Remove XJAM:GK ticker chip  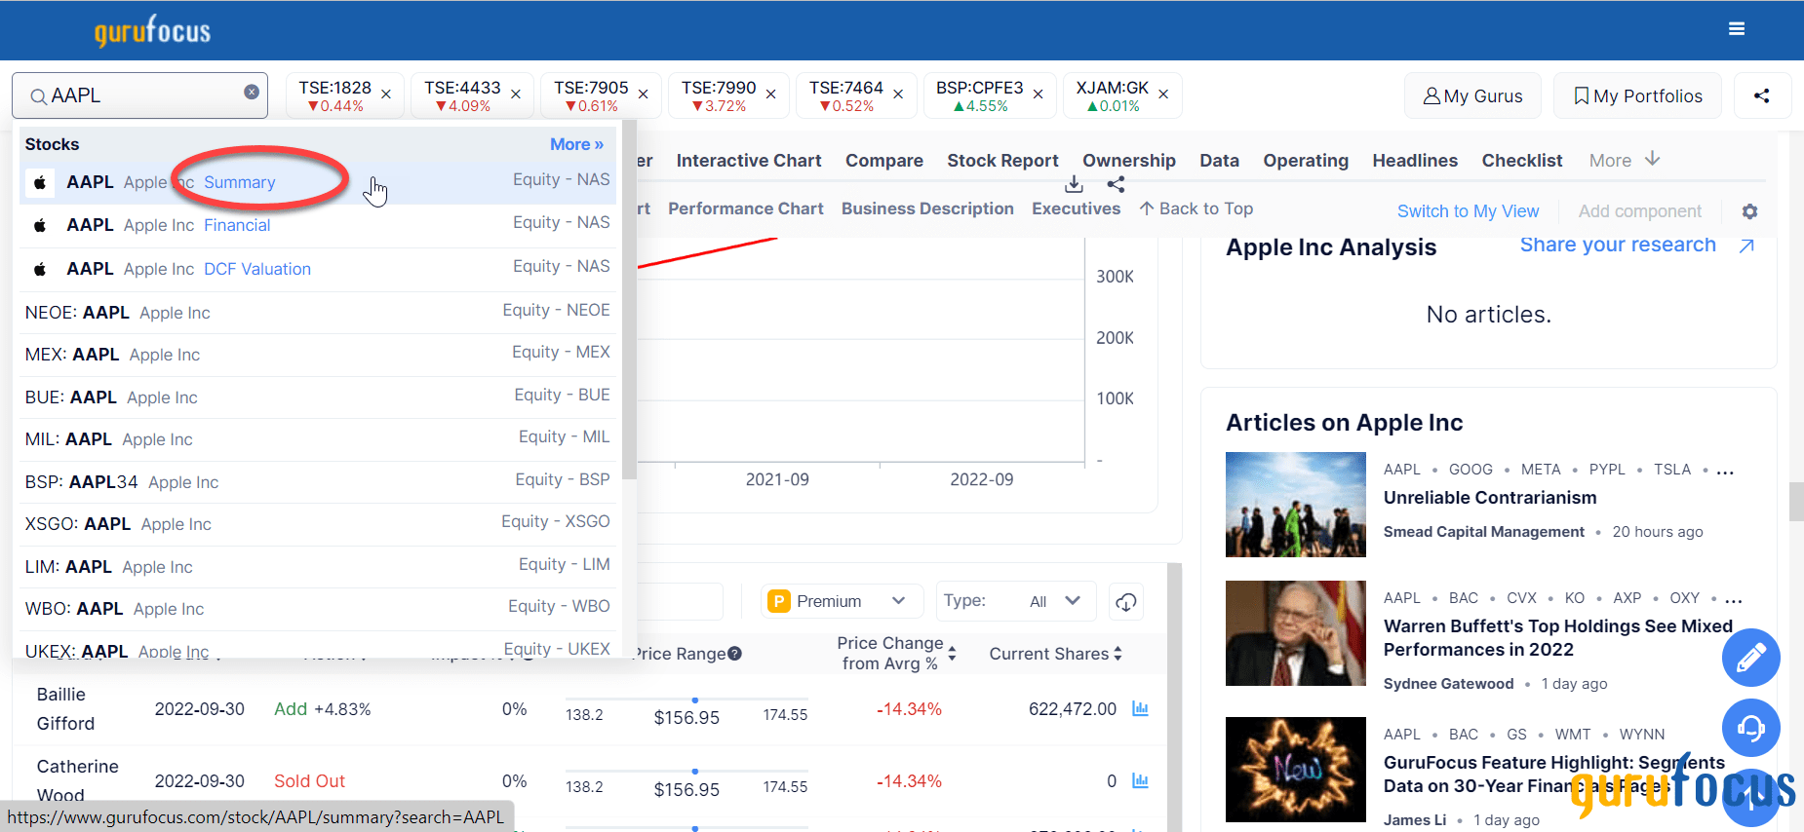point(1163,95)
